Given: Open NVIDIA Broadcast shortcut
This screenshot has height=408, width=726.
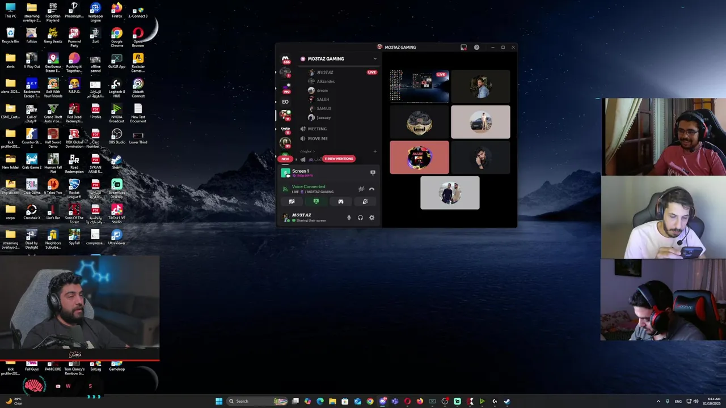Looking at the screenshot, I should pyautogui.click(x=117, y=113).
